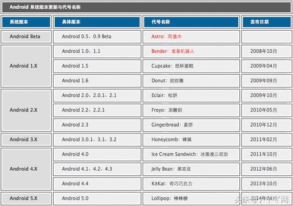Select the Ice Cream Sandwich codename cell

[191, 154]
